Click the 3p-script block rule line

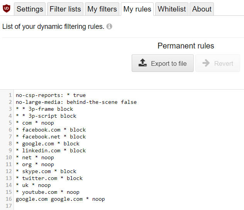pyautogui.click(x=46, y=116)
